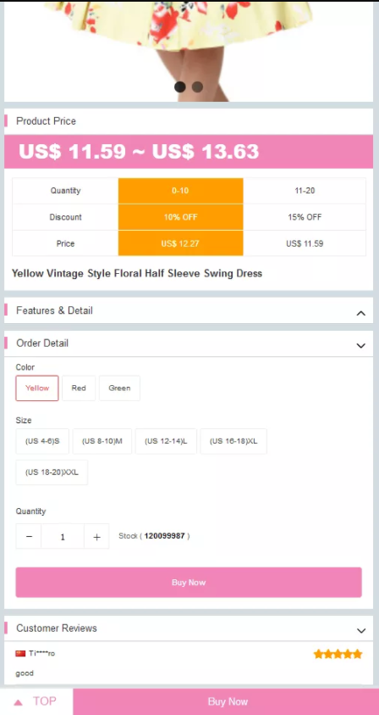Click the Buy Now button under Stock
Screen dimensions: 379x715
click(x=189, y=583)
